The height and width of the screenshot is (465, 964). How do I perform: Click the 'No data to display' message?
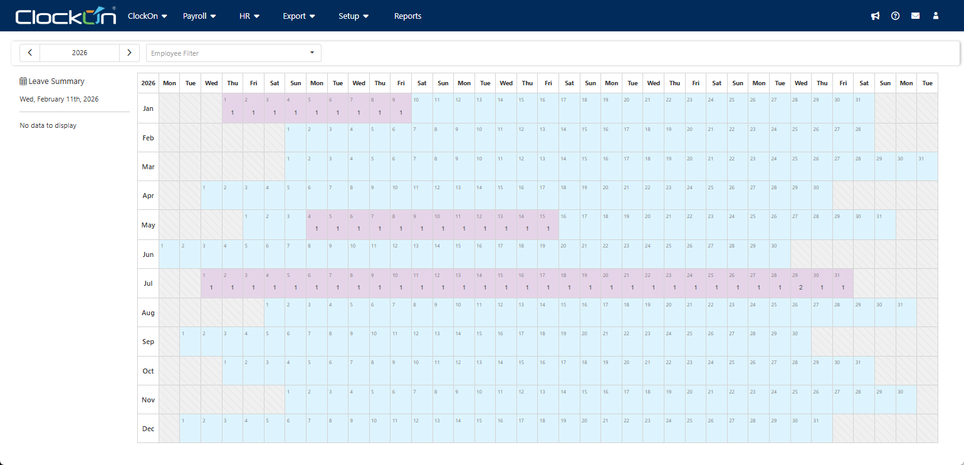pyautogui.click(x=48, y=125)
